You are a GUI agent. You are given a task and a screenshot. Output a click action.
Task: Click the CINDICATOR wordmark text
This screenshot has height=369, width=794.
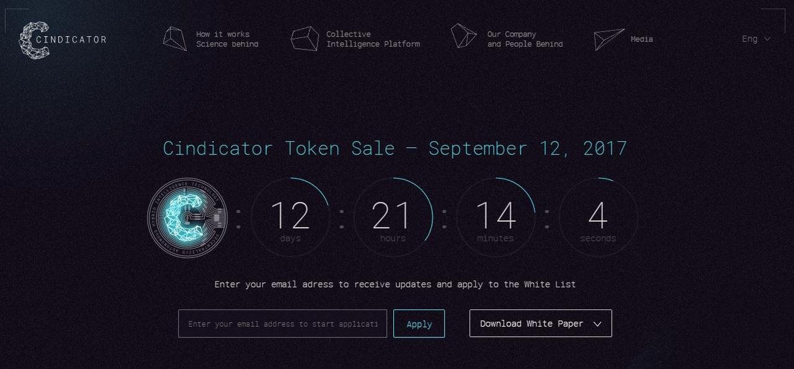pyautogui.click(x=71, y=40)
